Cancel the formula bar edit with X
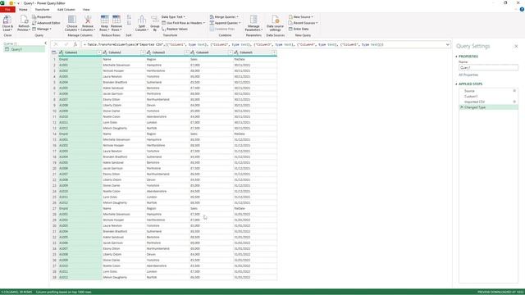Screen dimensions: 525x295 [56, 44]
